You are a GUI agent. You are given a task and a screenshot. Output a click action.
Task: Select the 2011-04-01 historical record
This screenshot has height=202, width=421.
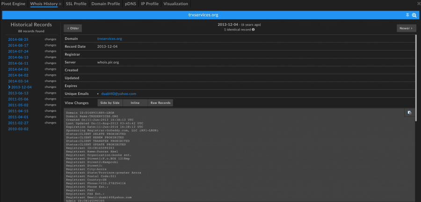[x=18, y=117]
